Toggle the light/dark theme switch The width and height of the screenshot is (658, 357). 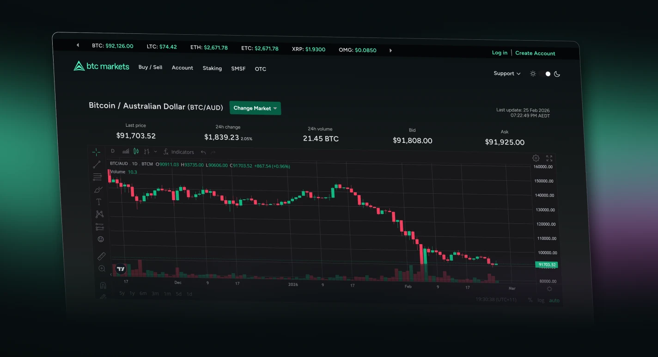tap(545, 74)
